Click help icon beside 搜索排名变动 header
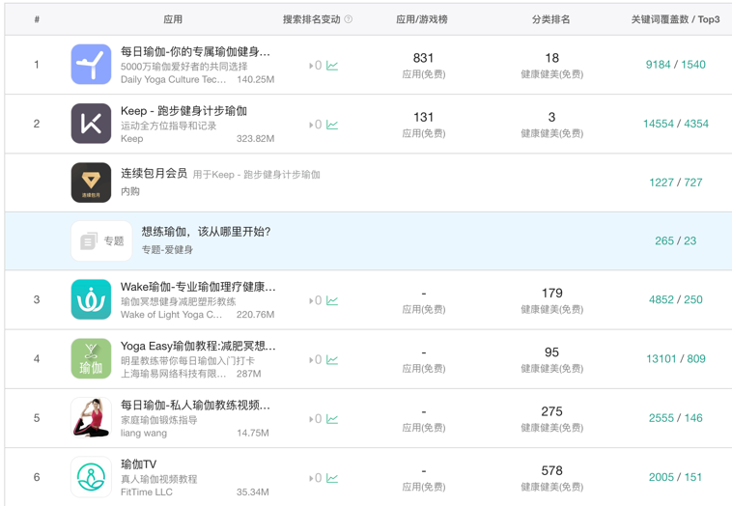 point(349,19)
